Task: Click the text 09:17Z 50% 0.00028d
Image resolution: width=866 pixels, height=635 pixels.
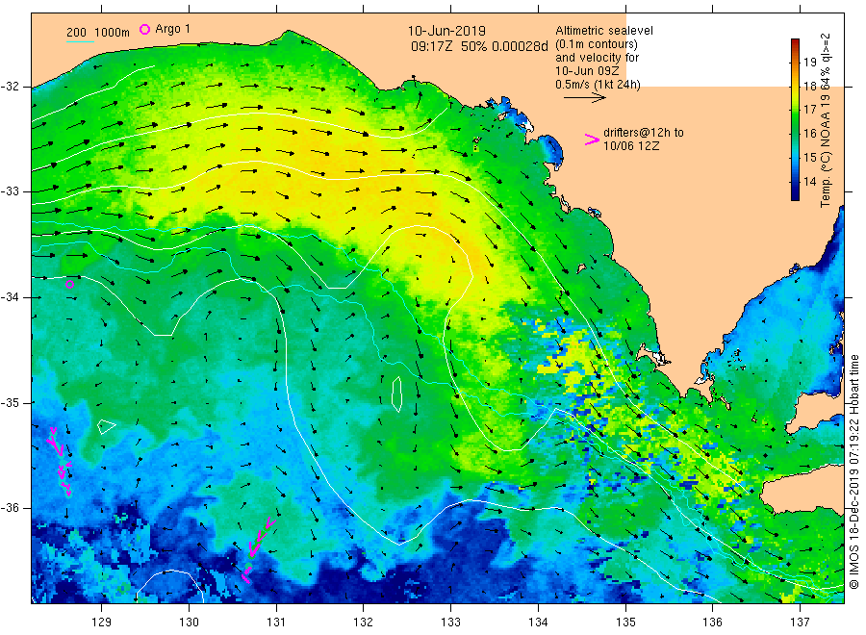Action: coord(479,46)
